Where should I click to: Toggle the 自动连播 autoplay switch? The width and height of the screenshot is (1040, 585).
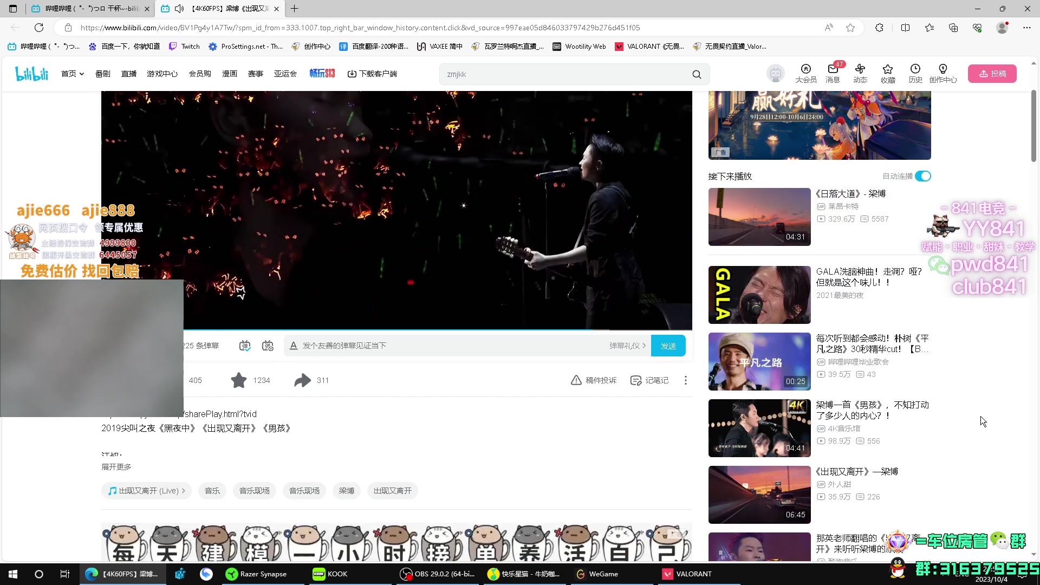[x=922, y=176]
